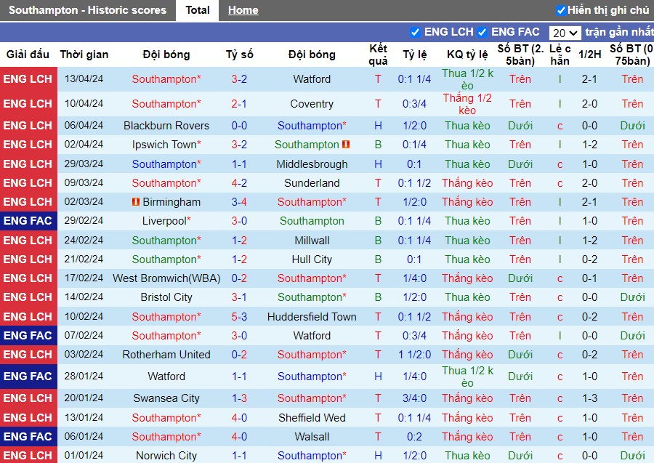Open the 1-3 score at Swansea City
This screenshot has width=654, height=463.
[239, 398]
